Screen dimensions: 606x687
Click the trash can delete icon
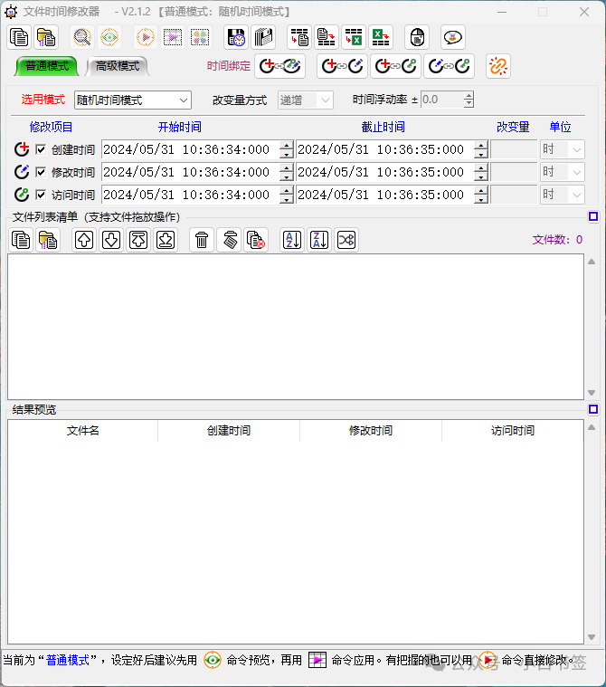[x=202, y=240]
